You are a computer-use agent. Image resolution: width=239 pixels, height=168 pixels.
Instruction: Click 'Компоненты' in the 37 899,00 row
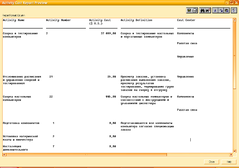coord(185,33)
